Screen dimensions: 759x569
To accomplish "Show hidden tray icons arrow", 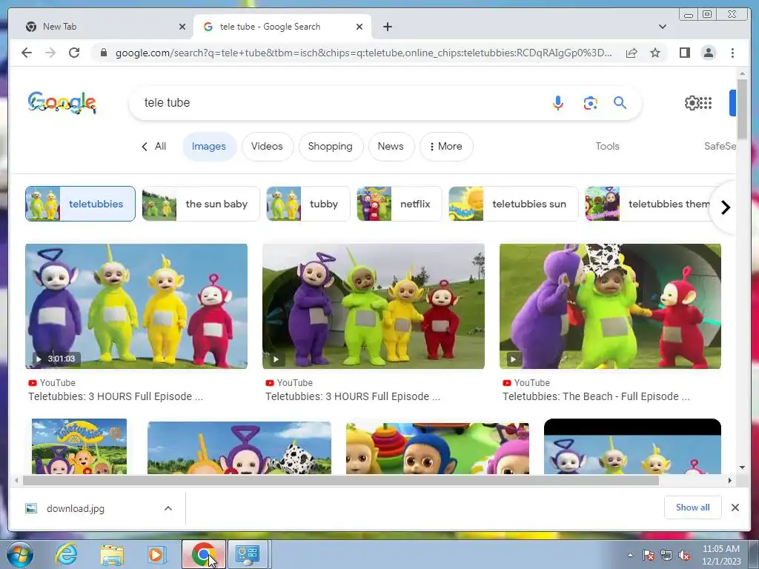I will click(630, 556).
